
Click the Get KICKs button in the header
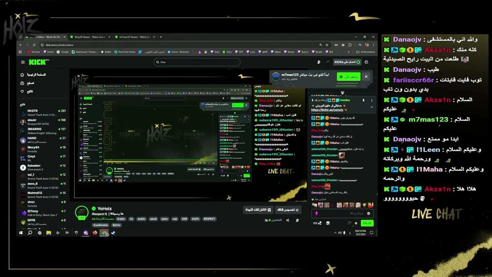[347, 62]
